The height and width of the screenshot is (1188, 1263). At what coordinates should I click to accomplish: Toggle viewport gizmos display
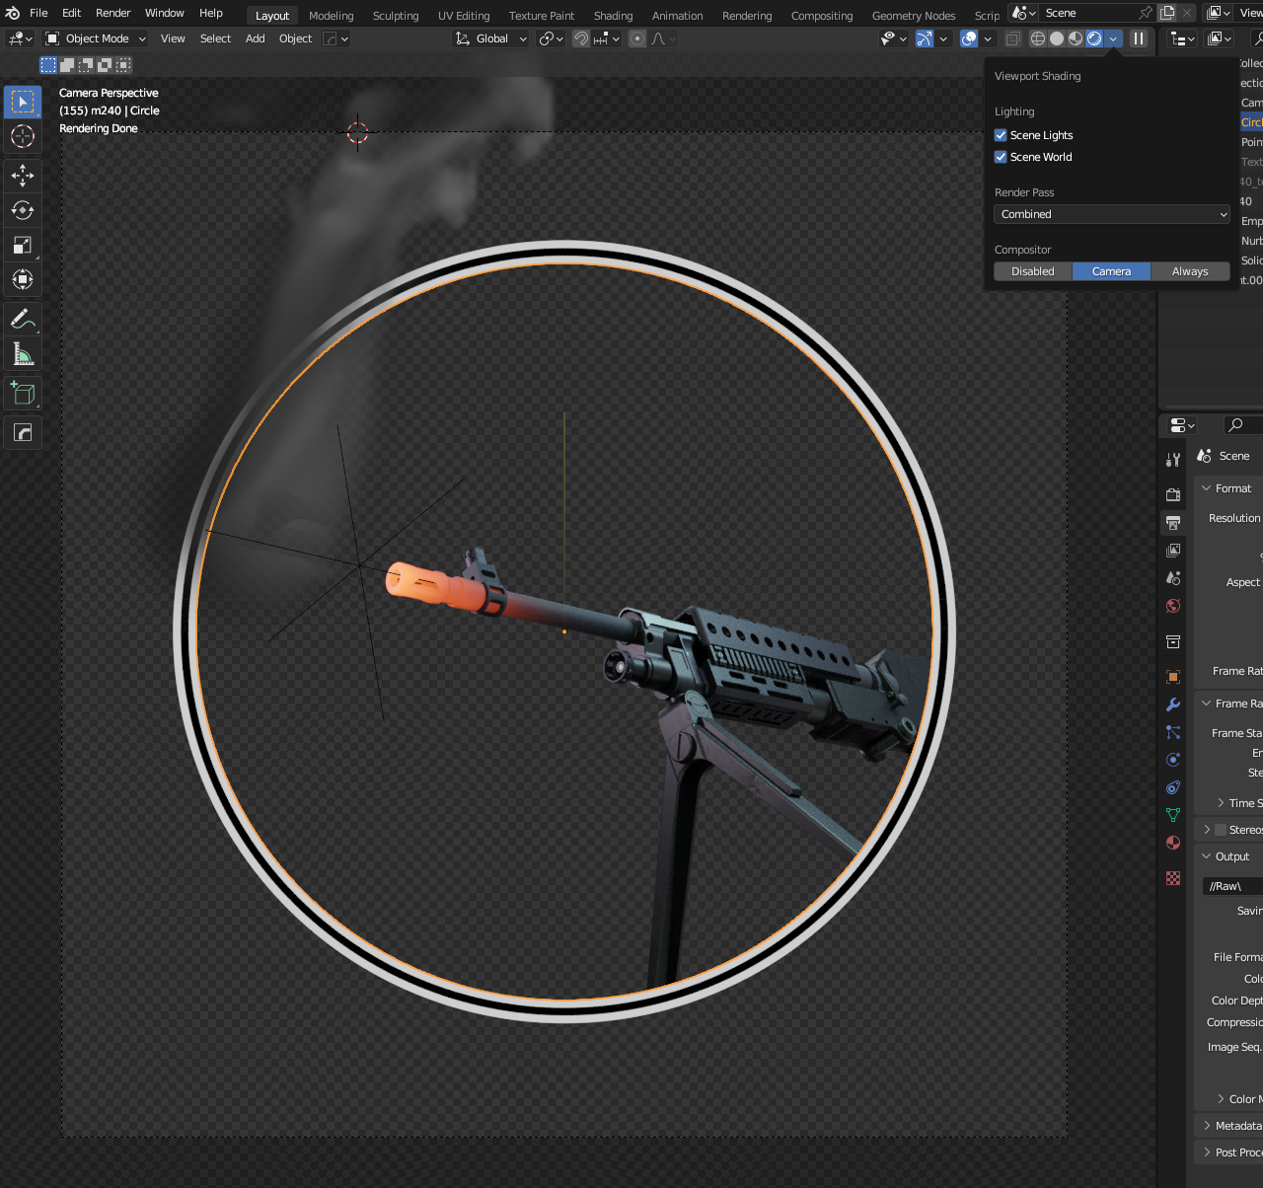[x=924, y=38]
